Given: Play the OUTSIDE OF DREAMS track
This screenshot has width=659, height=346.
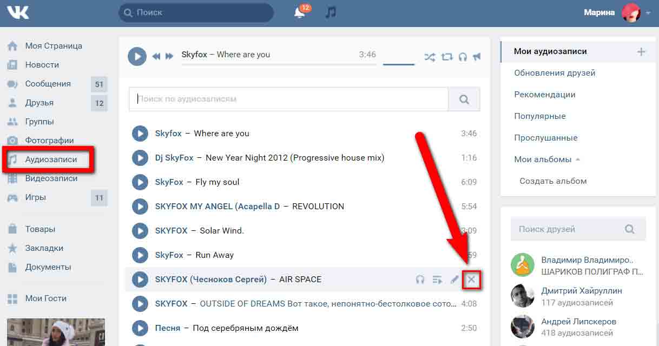Looking at the screenshot, I should [x=140, y=304].
